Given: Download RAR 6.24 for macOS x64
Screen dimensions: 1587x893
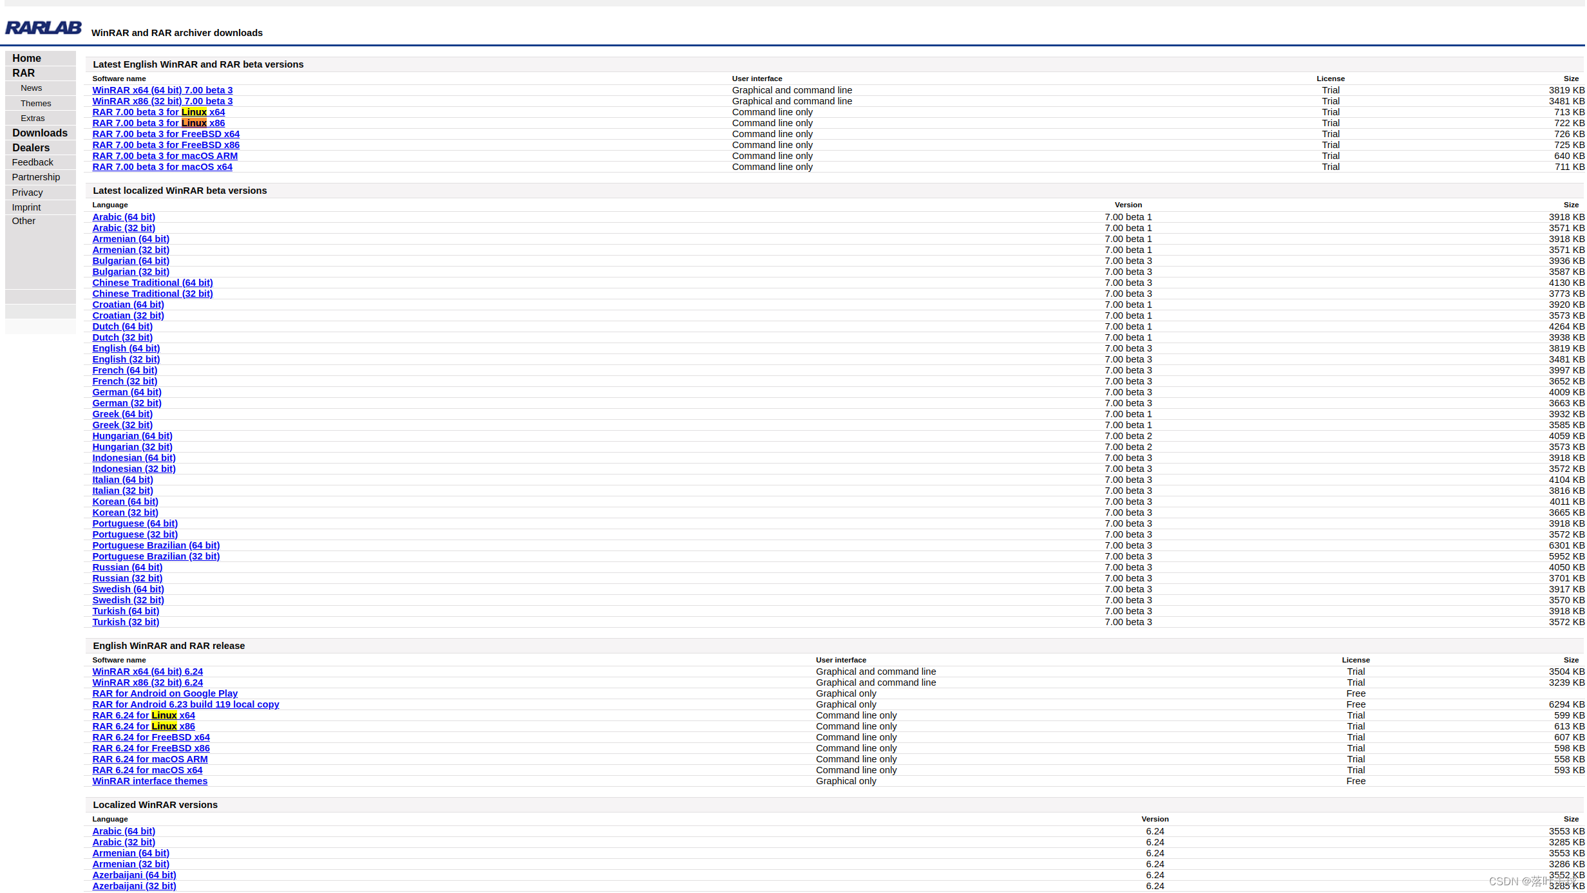Looking at the screenshot, I should (x=147, y=770).
